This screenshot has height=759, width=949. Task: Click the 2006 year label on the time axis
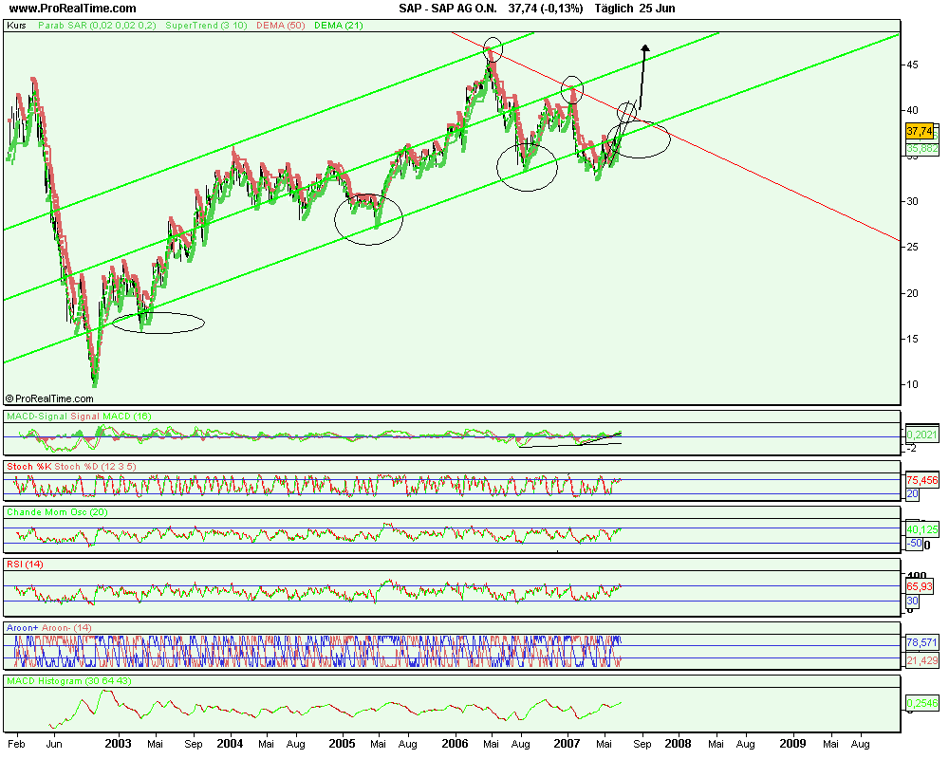click(x=455, y=743)
